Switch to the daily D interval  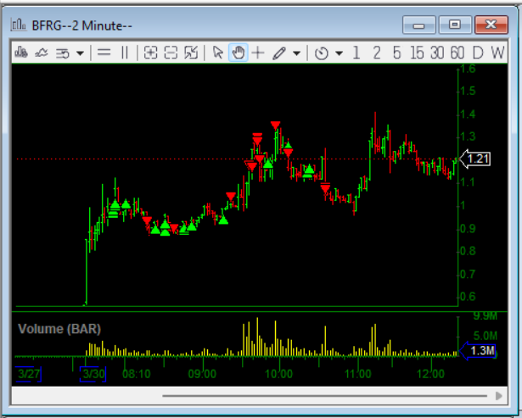coord(478,53)
